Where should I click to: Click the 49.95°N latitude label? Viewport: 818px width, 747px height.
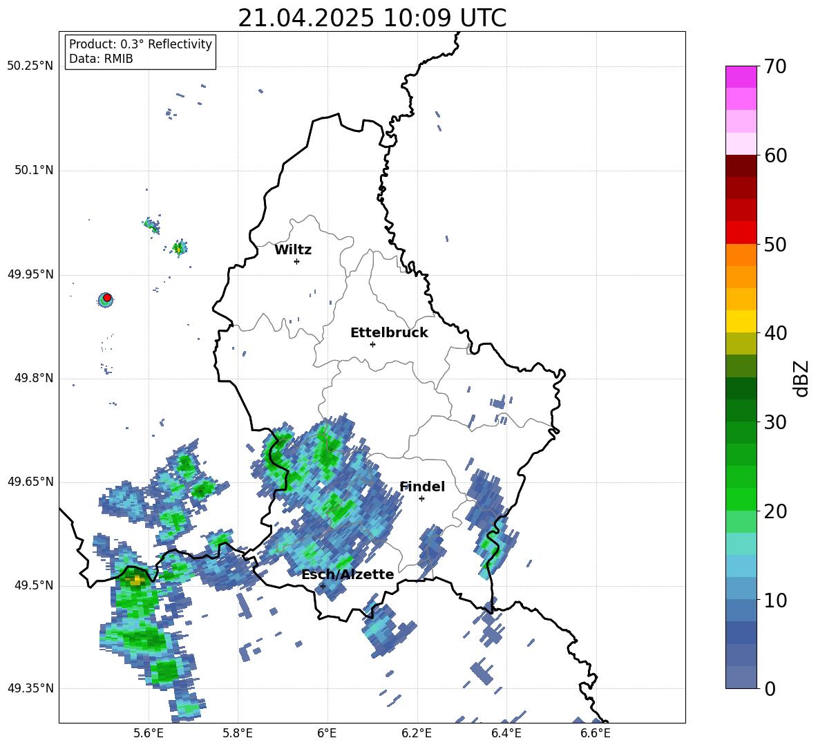[x=30, y=274]
